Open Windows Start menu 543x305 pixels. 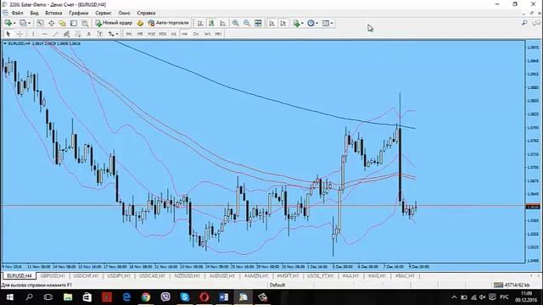click(x=9, y=297)
